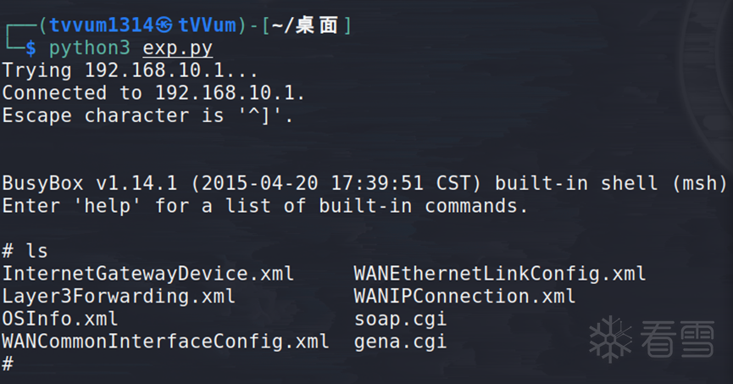The height and width of the screenshot is (384, 733).
Task: Click WANIPConnection.xml file name
Action: click(x=464, y=297)
